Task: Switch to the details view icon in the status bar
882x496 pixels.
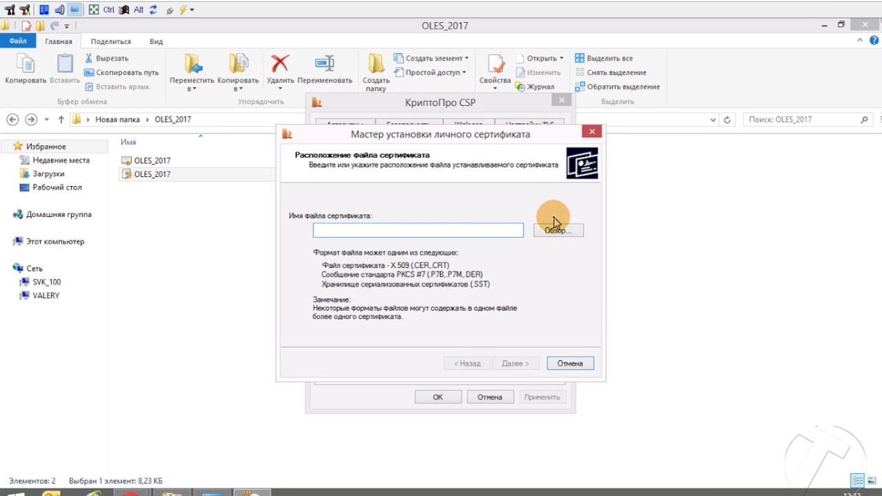Action: [857, 481]
